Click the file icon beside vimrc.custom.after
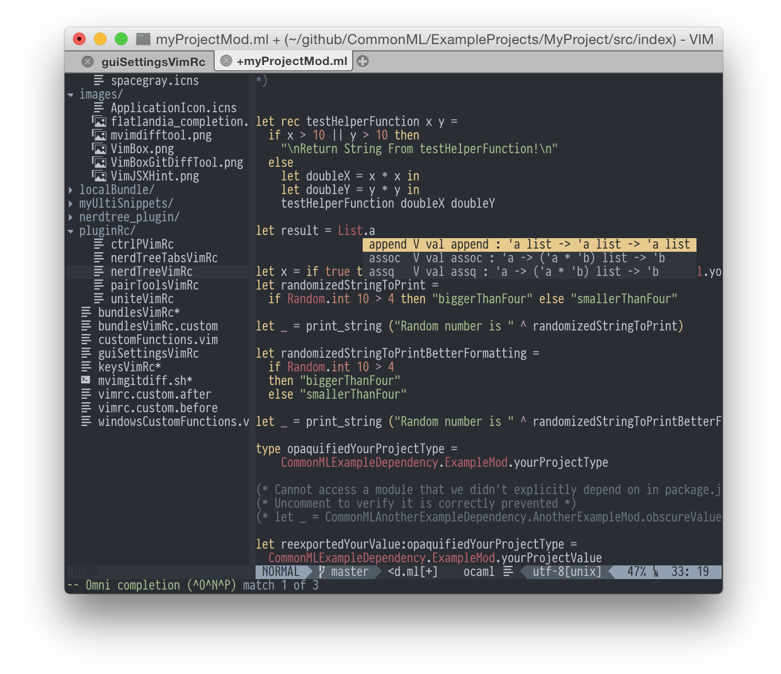Viewport: 781px width, 674px height. (x=86, y=394)
